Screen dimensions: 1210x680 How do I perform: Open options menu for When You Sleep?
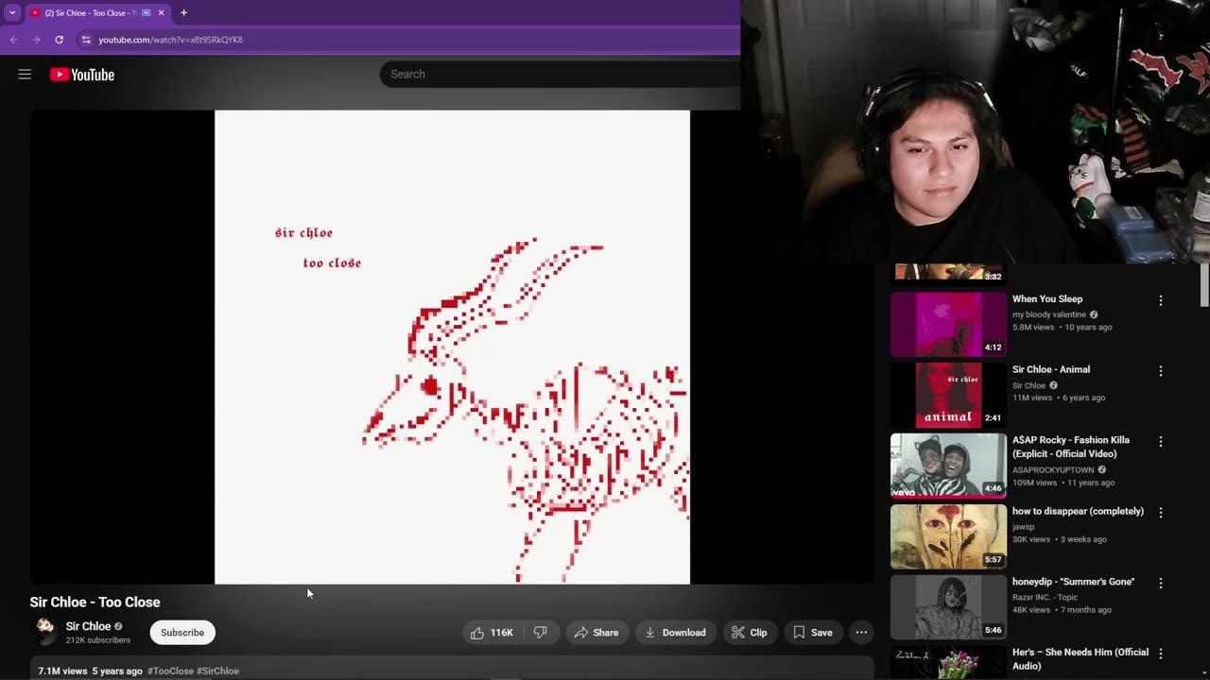[1161, 300]
